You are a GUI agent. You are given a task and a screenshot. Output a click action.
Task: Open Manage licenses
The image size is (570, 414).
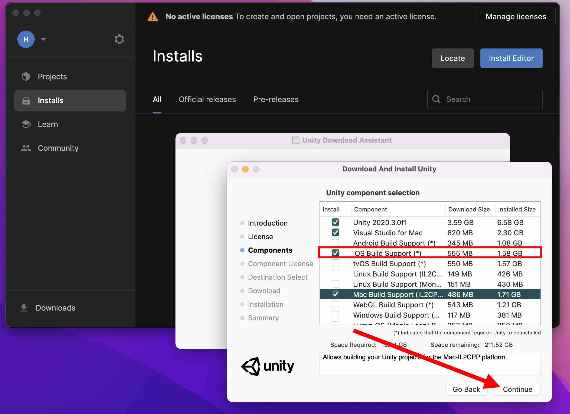(516, 17)
